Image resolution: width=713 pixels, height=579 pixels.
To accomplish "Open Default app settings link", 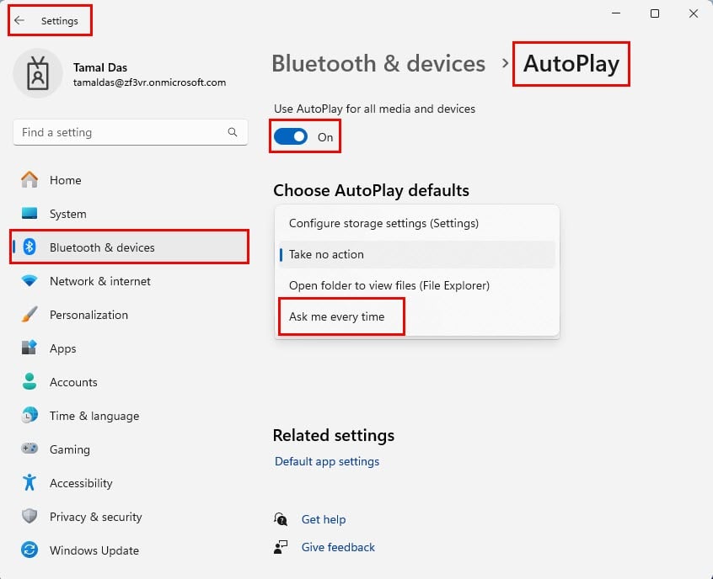I will (327, 461).
